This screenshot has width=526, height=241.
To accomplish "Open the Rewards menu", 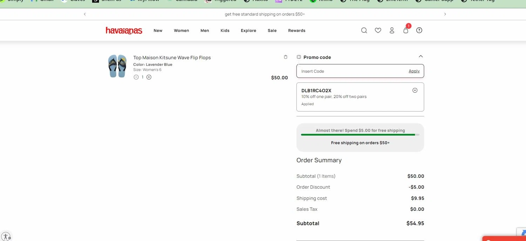I will 297,31.
